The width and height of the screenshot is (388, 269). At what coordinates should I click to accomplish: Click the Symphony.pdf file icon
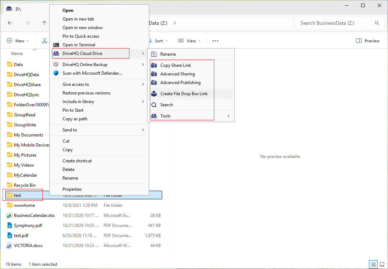(x=9, y=226)
